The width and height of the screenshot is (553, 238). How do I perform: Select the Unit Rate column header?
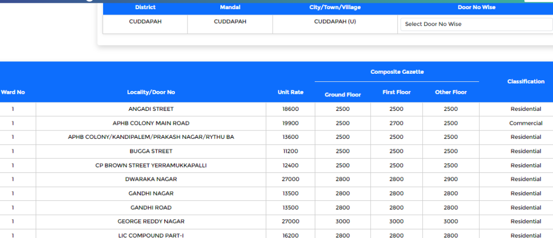(x=291, y=92)
